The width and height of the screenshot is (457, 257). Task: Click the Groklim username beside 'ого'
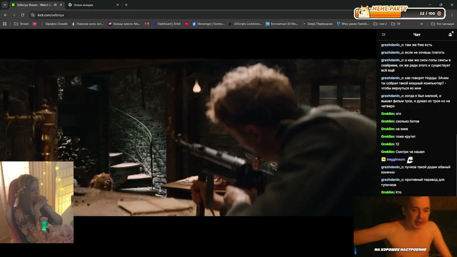[x=388, y=114]
